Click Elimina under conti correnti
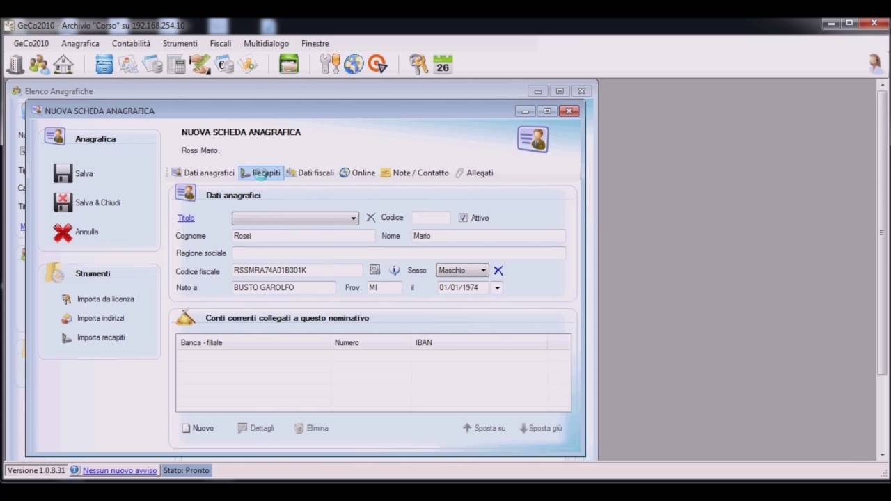The image size is (891, 501). (311, 429)
